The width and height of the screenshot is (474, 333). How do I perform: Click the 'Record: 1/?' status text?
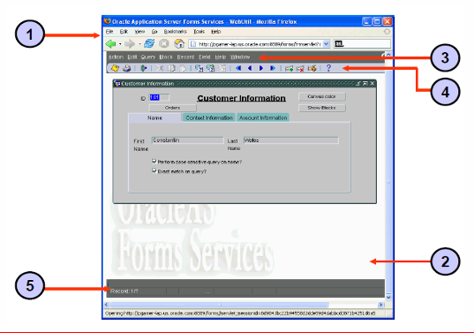[124, 291]
